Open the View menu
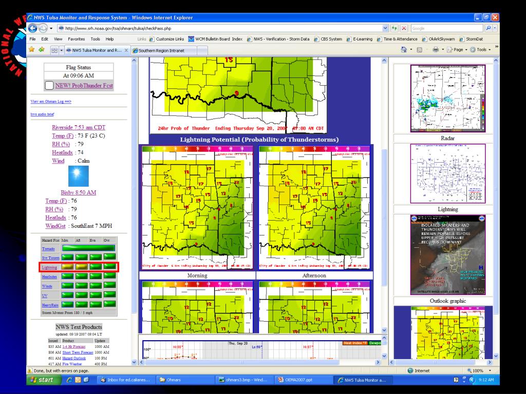526x394 pixels. pos(58,39)
